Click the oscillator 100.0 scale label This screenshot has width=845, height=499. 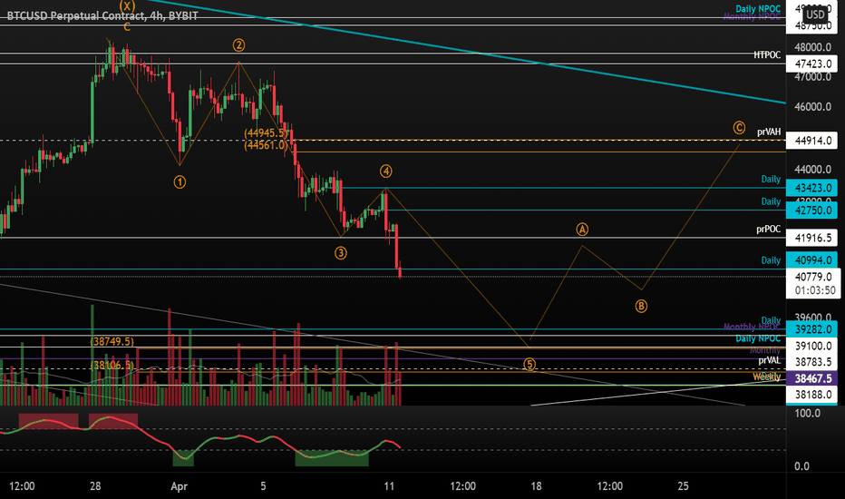point(807,414)
